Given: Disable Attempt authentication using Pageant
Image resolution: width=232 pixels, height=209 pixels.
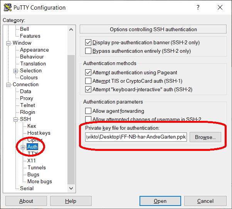Looking at the screenshot, I should 88,73.
